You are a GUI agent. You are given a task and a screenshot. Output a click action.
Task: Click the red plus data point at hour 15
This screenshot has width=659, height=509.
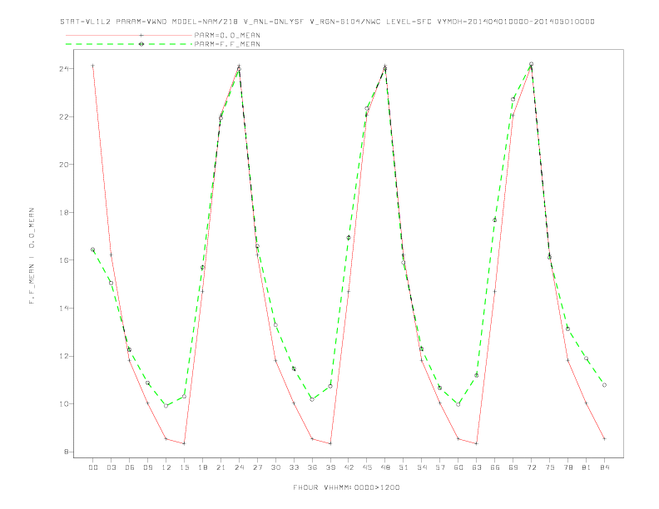point(184,443)
